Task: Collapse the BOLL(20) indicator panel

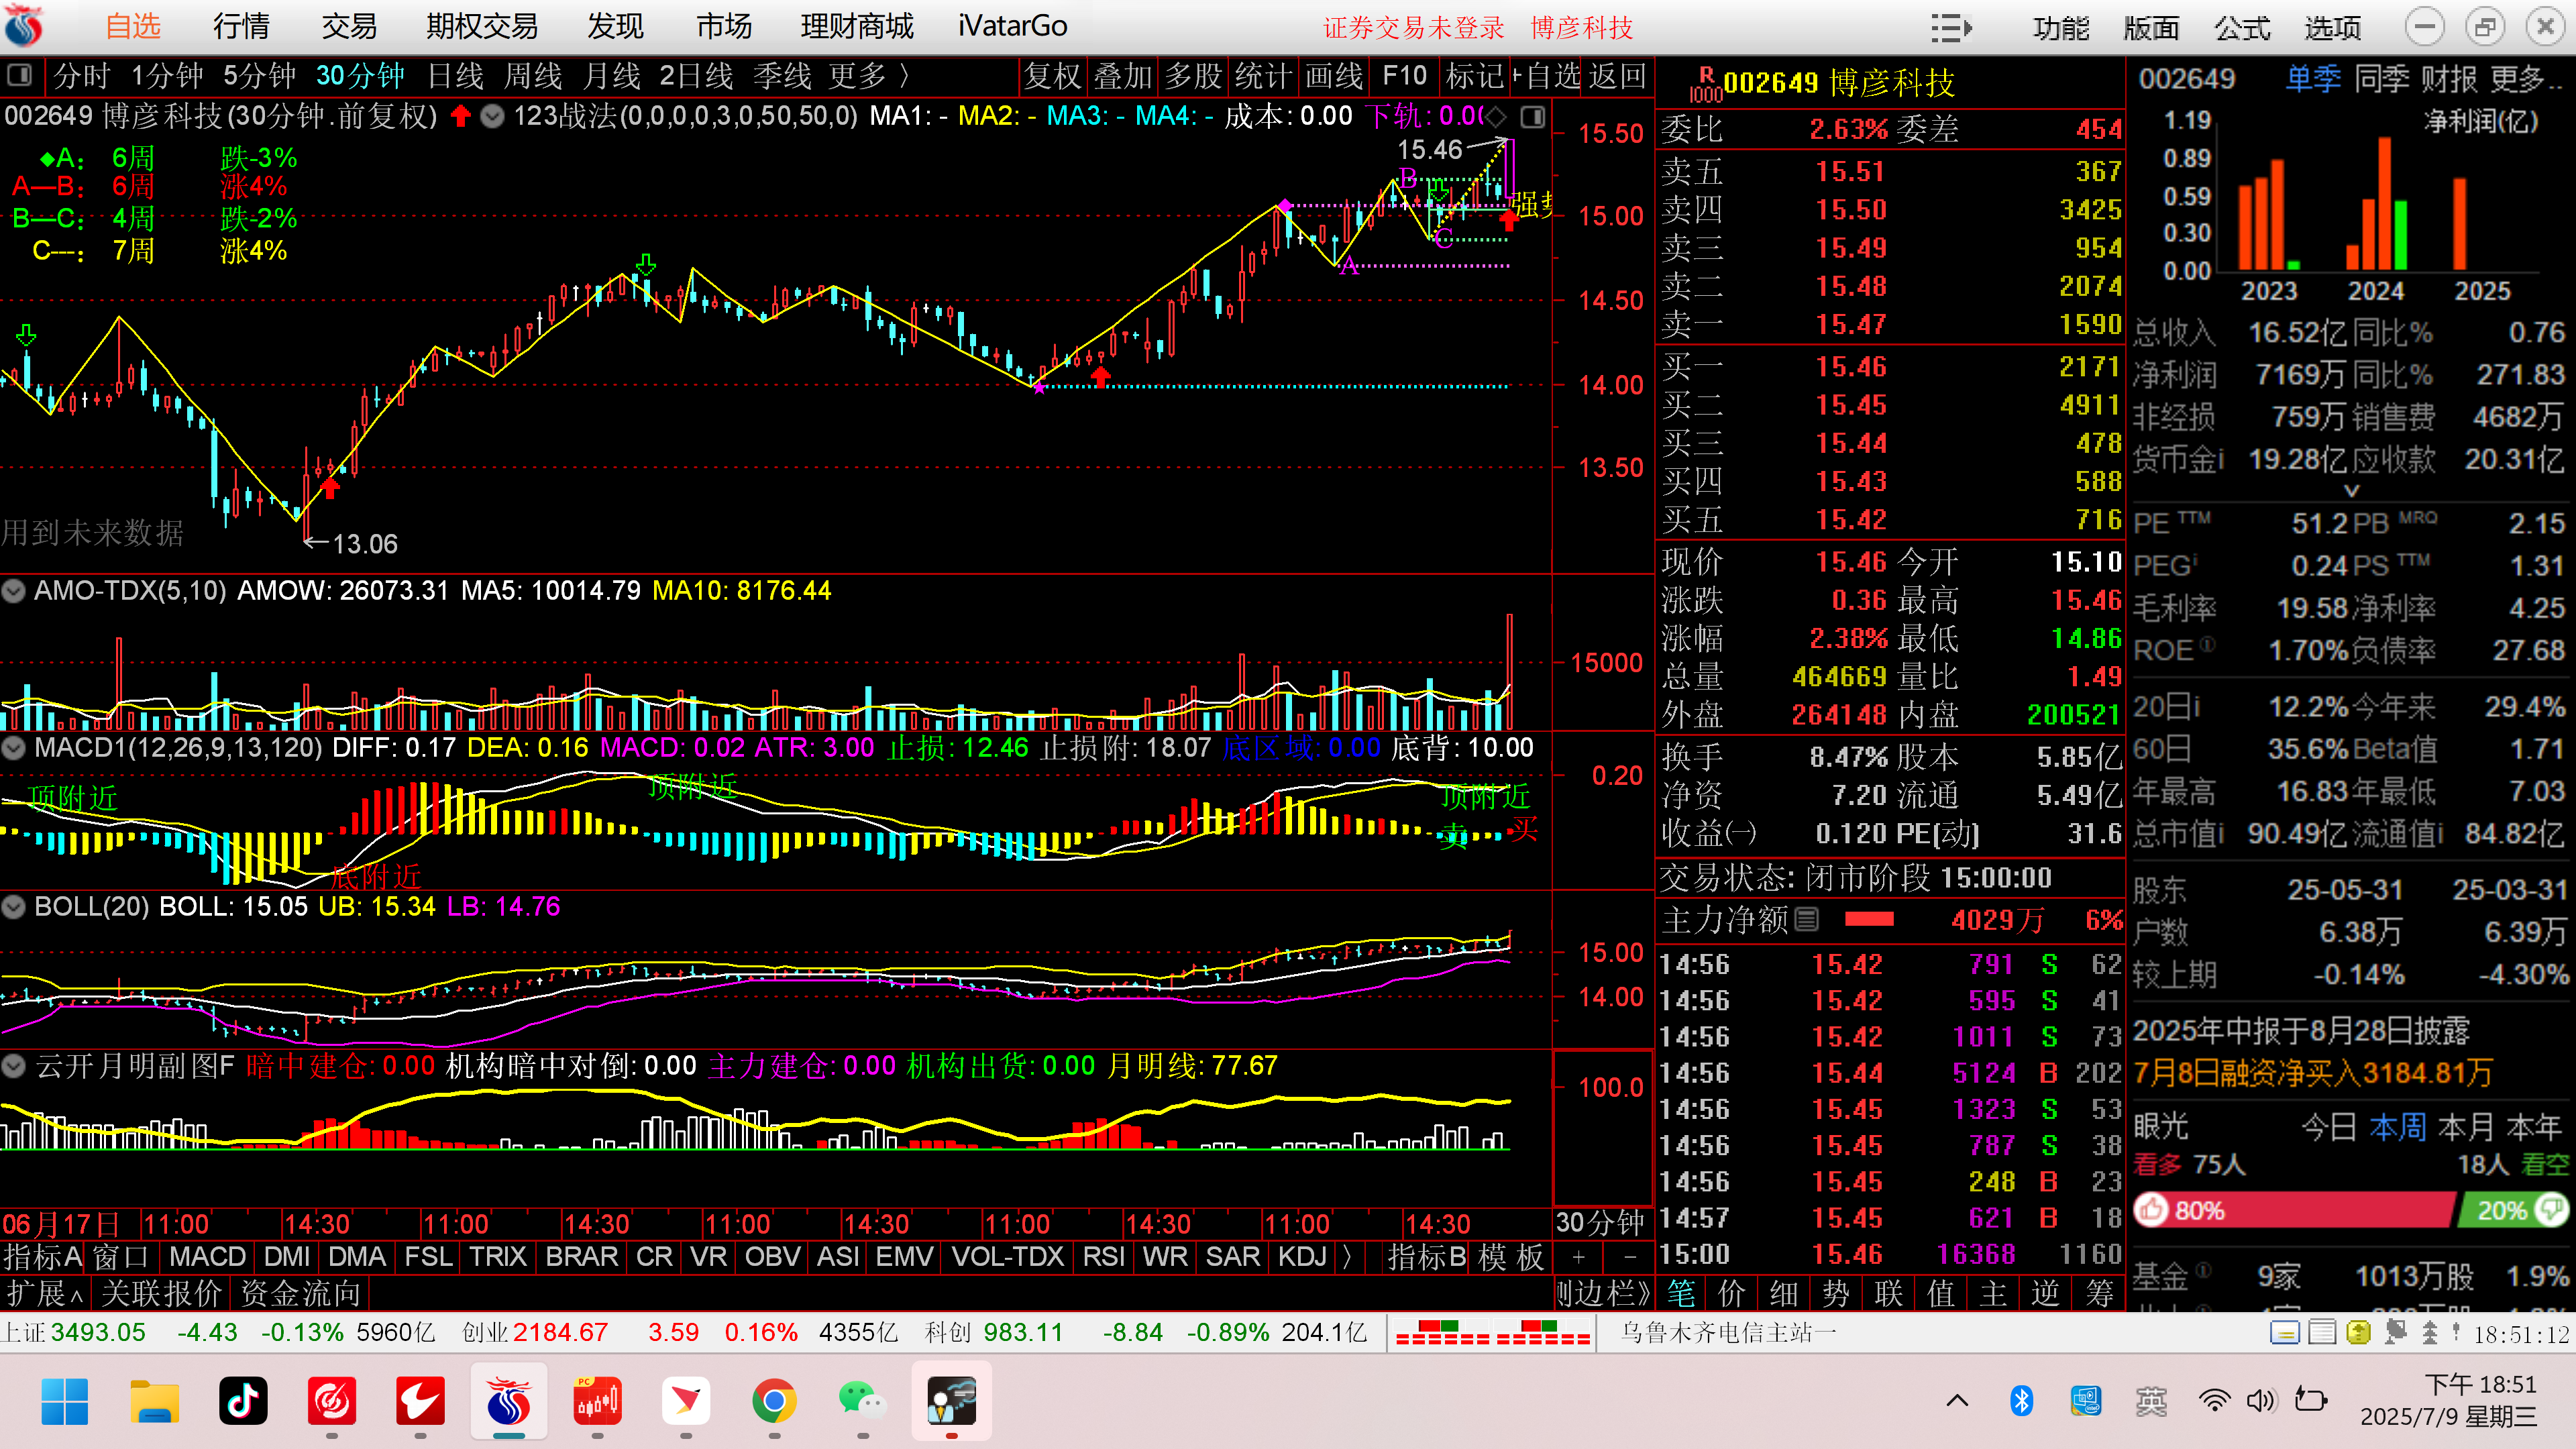Action: coord(14,907)
